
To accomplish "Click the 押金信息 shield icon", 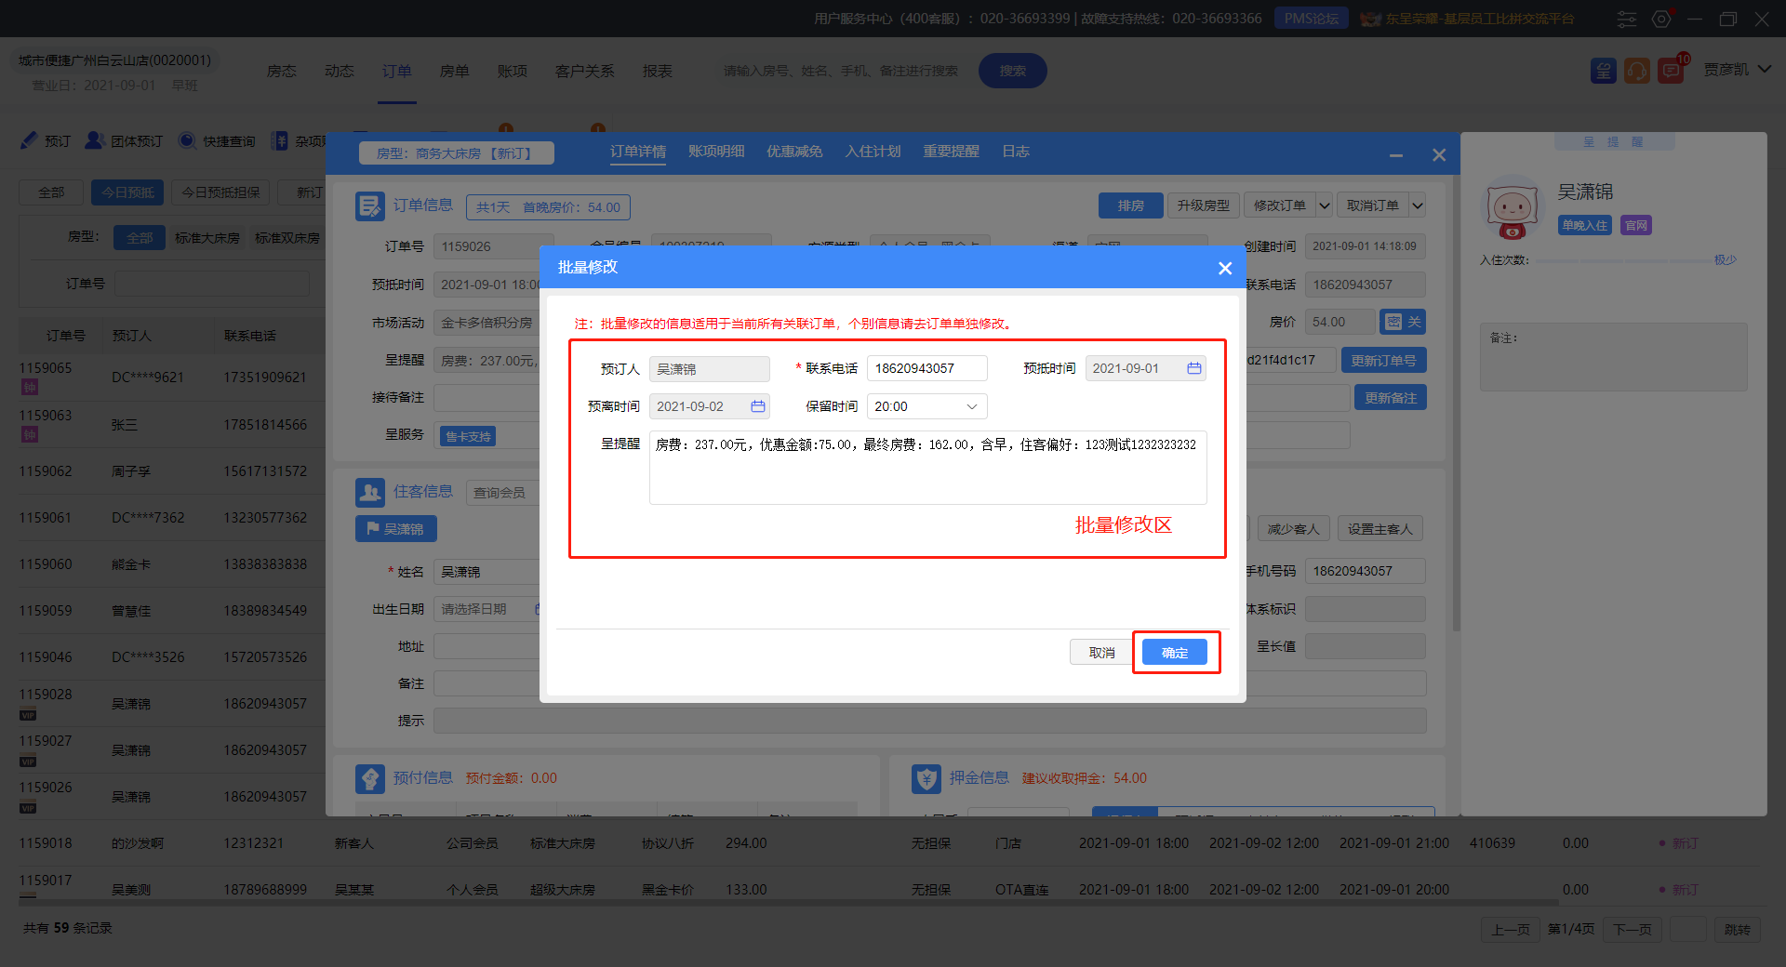I will tap(926, 778).
